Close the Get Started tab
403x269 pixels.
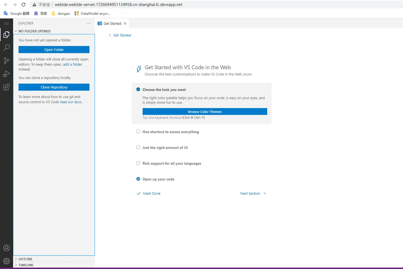click(x=125, y=24)
